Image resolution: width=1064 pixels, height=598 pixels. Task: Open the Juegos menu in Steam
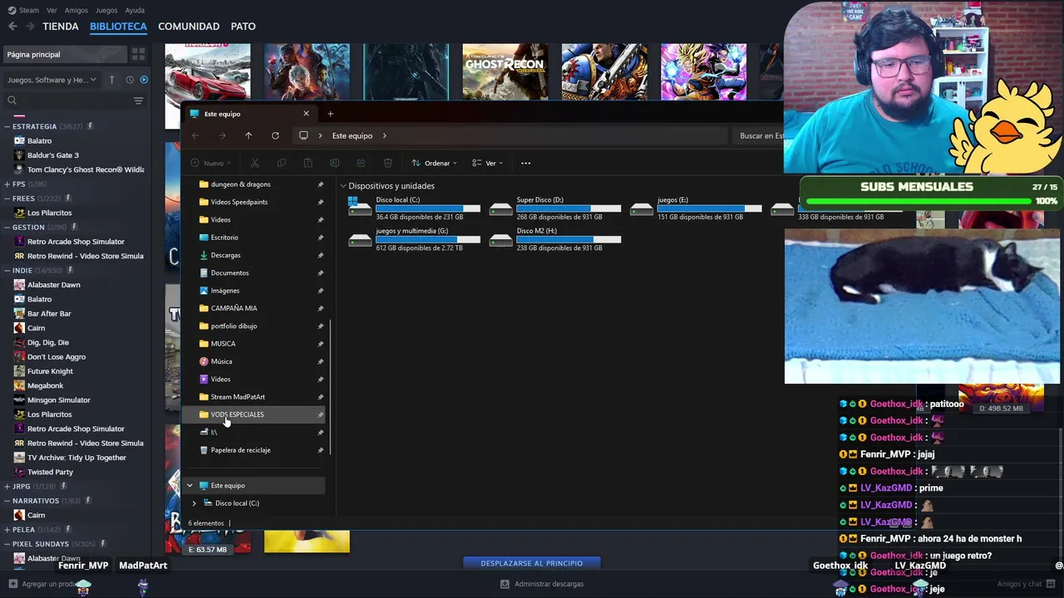[x=106, y=10]
